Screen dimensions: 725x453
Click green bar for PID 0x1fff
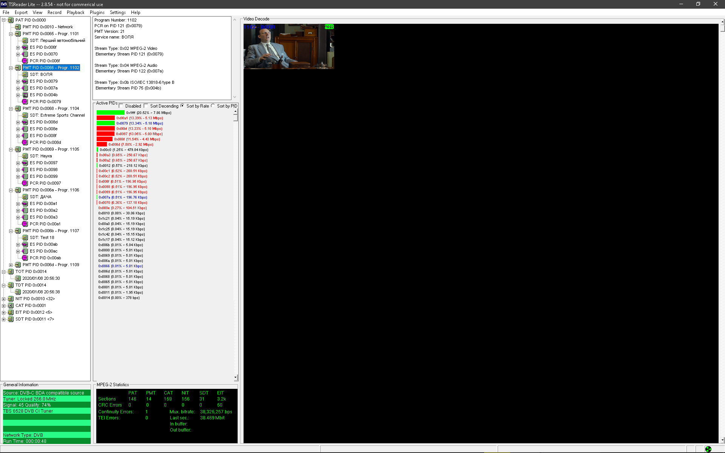point(110,112)
